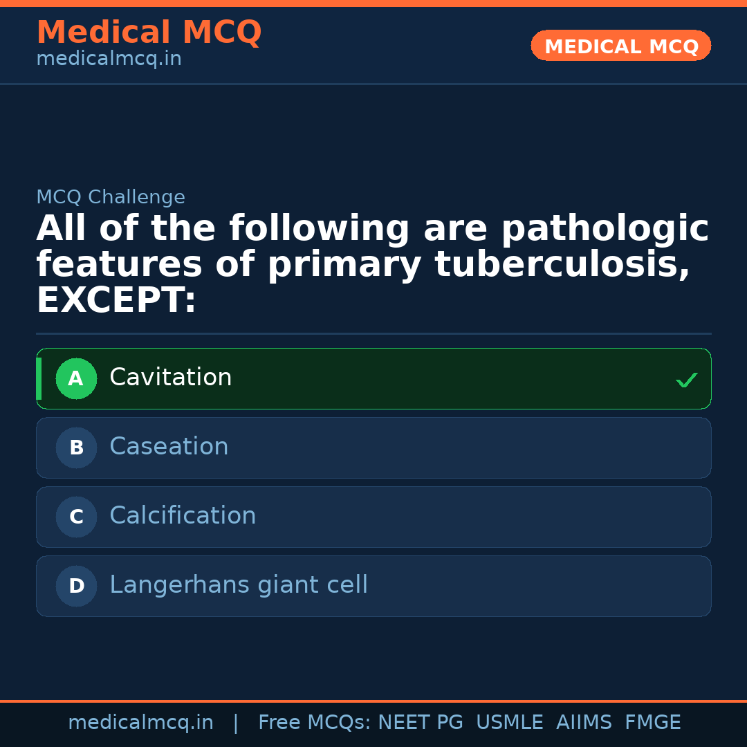747x747 pixels.
Task: Select the Cavitation answer text
Action: [x=171, y=378]
